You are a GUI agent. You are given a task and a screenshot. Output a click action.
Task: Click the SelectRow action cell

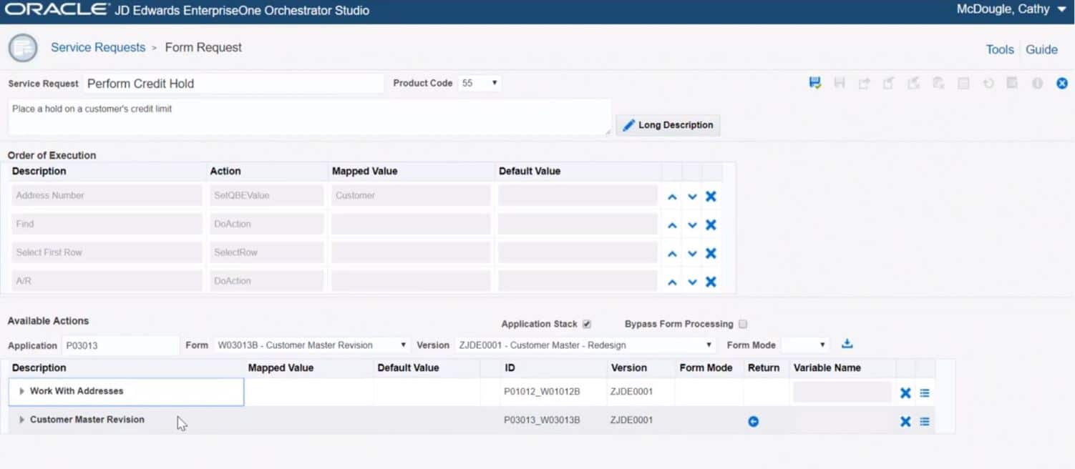266,253
